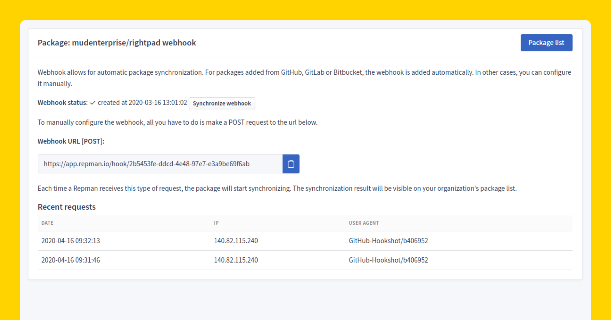
Task: Click the created at timestamp text
Action: coord(142,103)
